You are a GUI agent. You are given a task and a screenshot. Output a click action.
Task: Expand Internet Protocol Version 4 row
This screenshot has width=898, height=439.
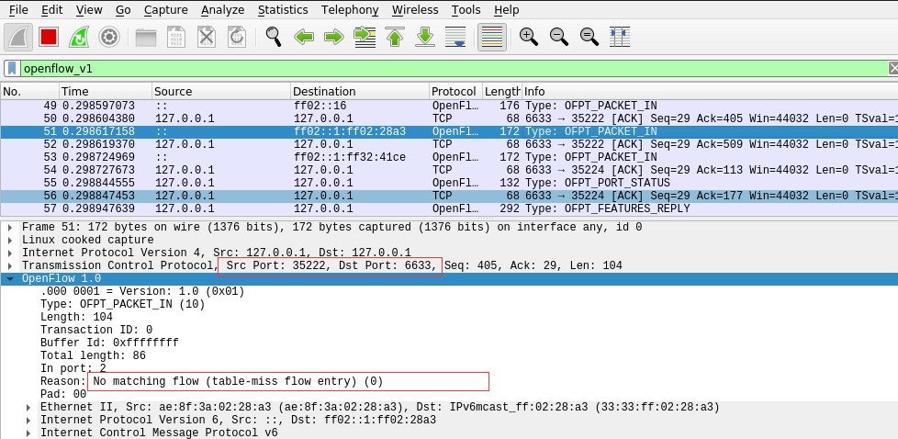(x=10, y=253)
